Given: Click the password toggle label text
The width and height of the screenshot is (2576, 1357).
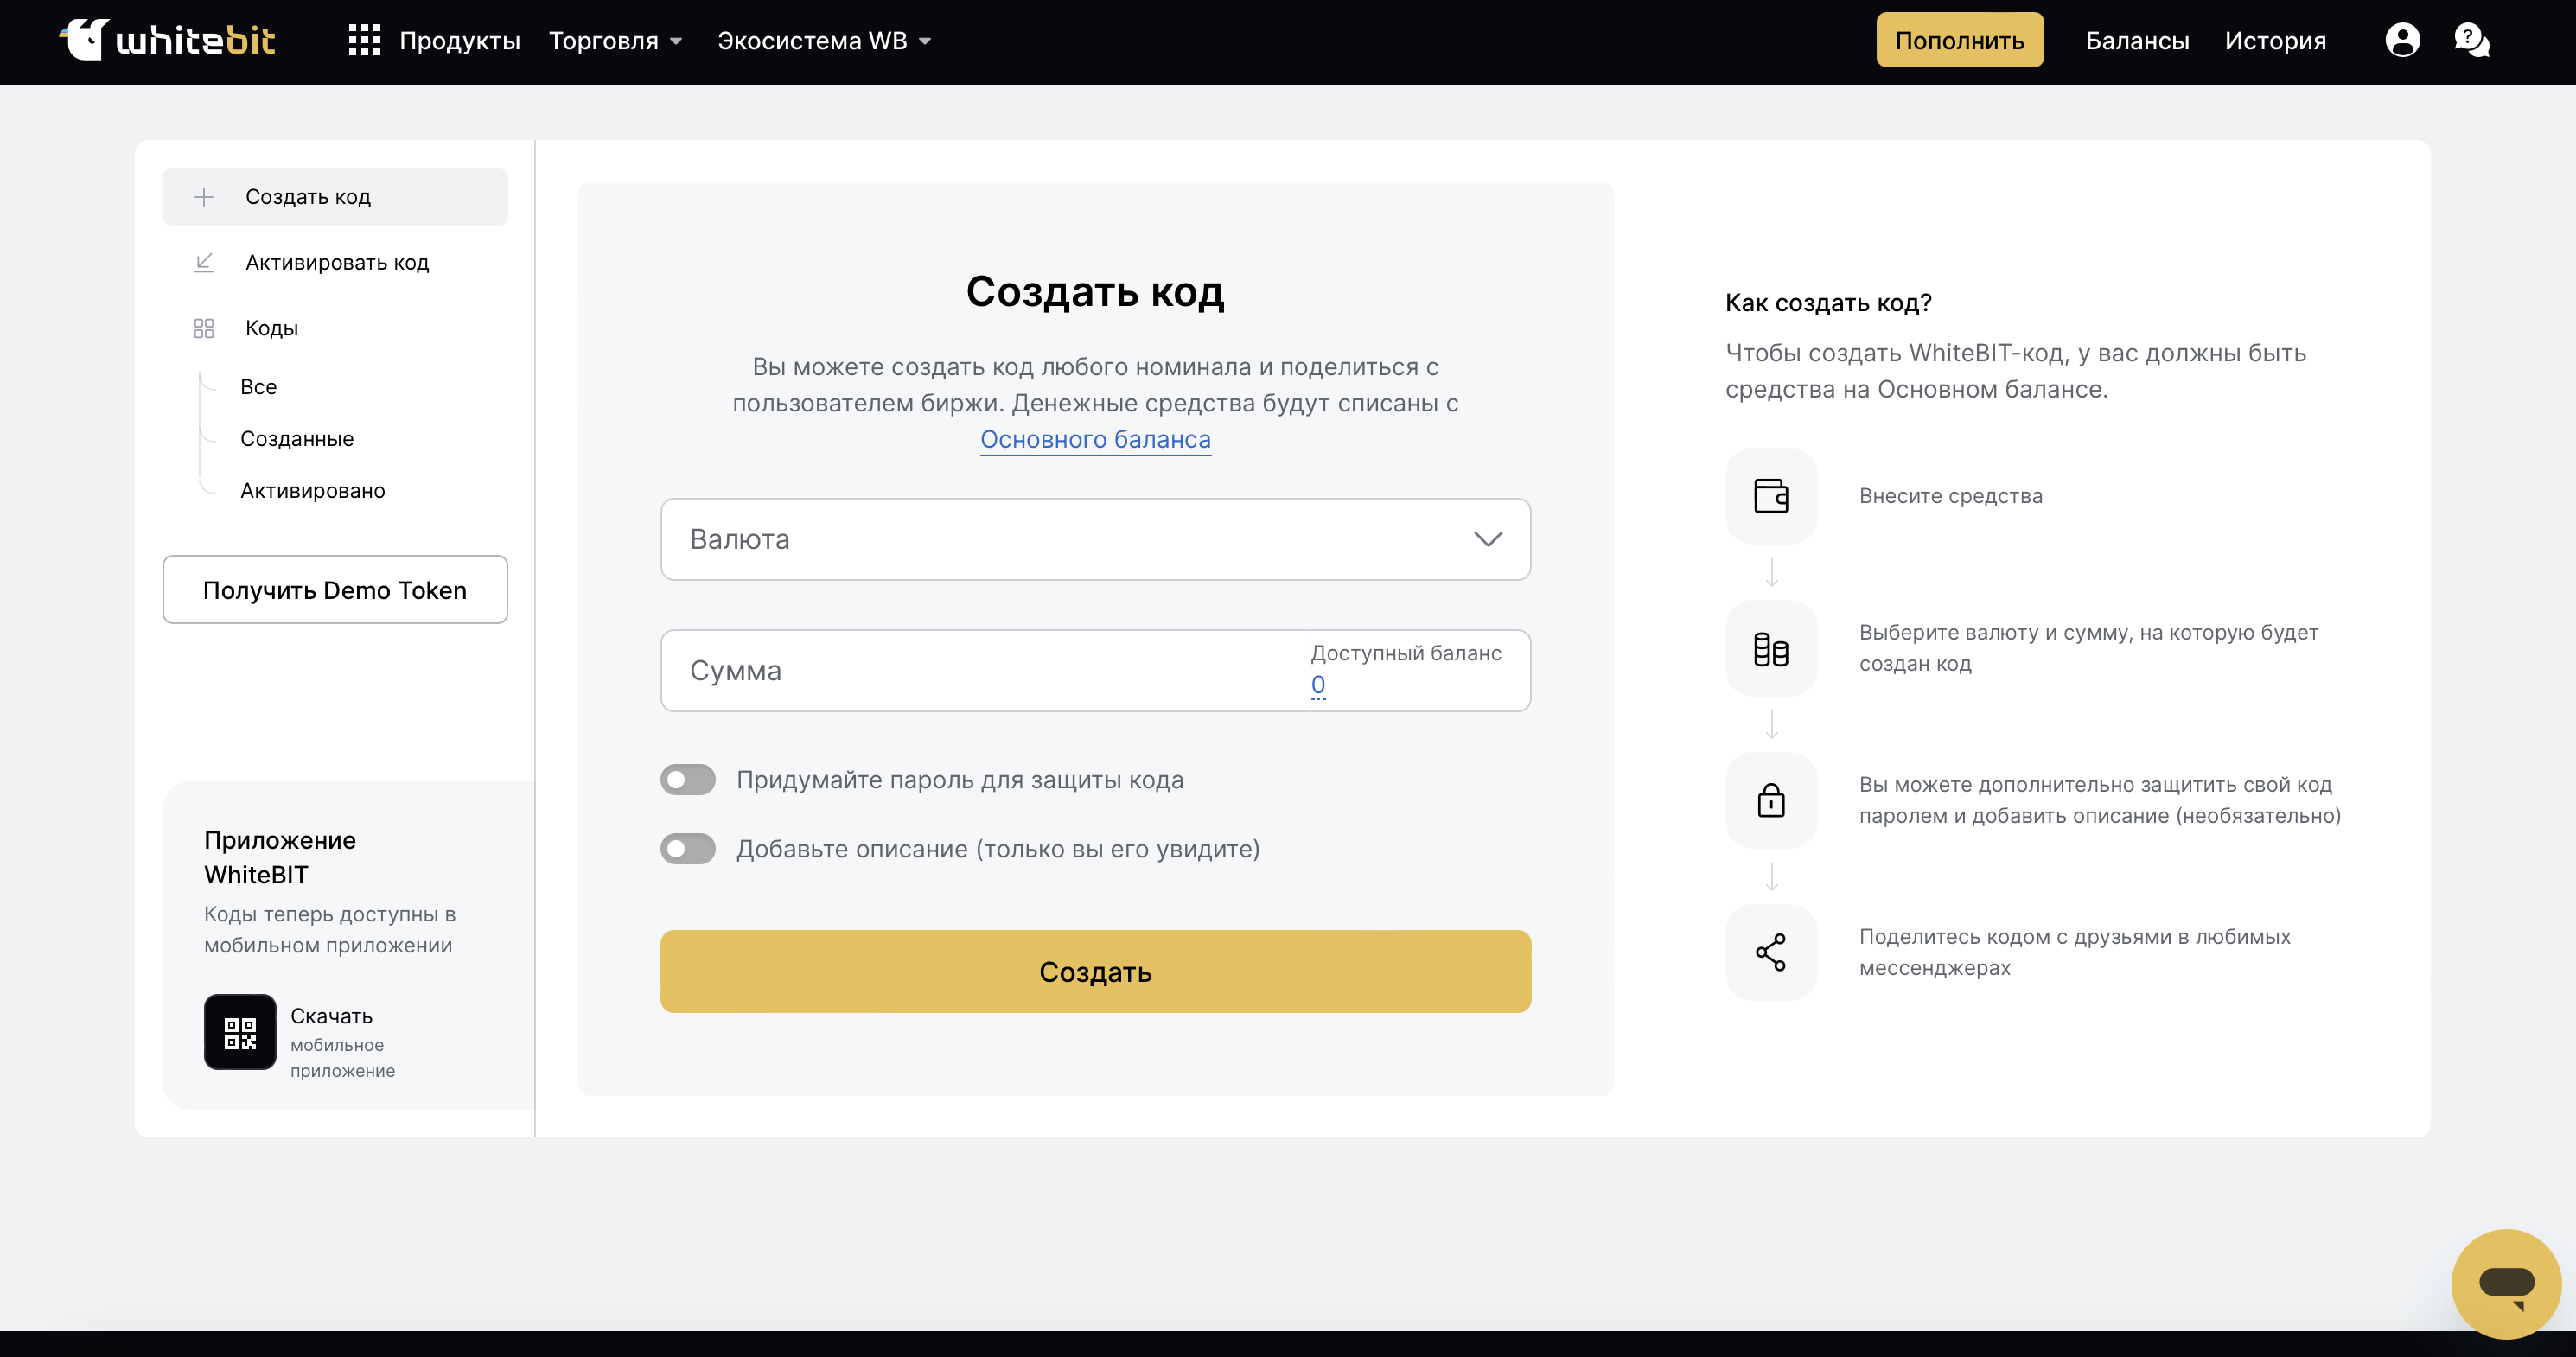Looking at the screenshot, I should click(x=960, y=780).
